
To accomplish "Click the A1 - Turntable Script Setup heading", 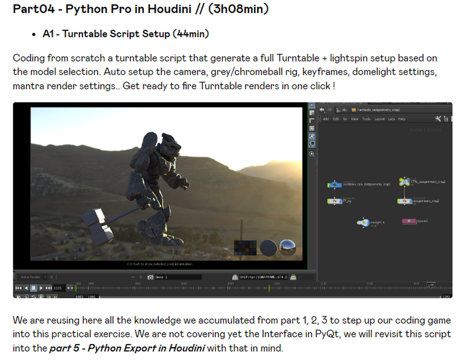I will click(126, 34).
